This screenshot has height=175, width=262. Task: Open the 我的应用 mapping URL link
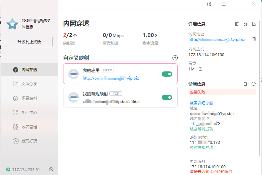[111, 78]
